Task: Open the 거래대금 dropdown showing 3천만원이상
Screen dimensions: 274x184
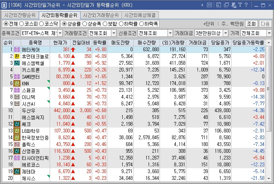Action: pos(226,33)
